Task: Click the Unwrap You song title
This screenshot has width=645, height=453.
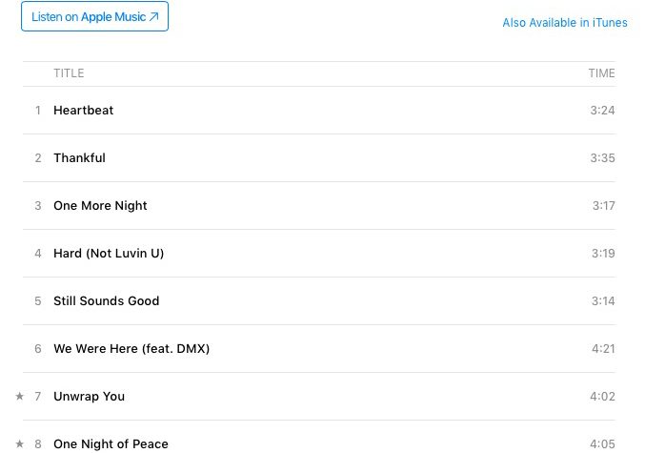Action: [x=89, y=397]
